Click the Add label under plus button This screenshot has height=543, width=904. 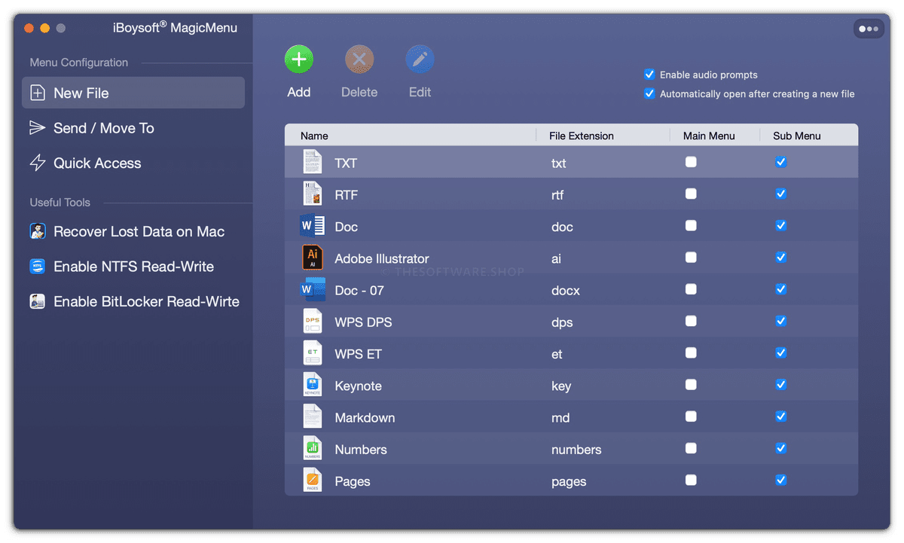click(299, 92)
